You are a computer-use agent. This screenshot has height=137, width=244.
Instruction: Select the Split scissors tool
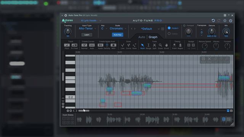[x=154, y=45]
